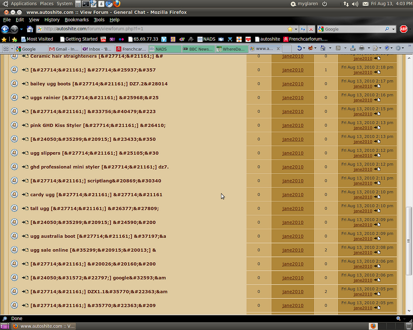Switch to the BBC News tab
Screen dimensions: 413x330
tap(198, 49)
